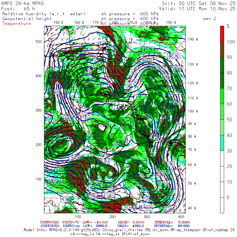
Task: Pick the cyan 30–40 percent legend swatch
Action: (x=222, y=143)
